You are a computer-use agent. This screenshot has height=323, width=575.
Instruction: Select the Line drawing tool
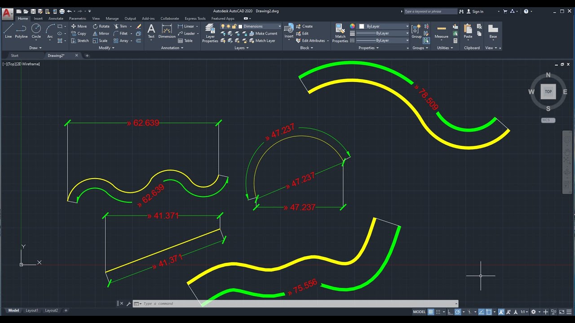tap(9, 31)
